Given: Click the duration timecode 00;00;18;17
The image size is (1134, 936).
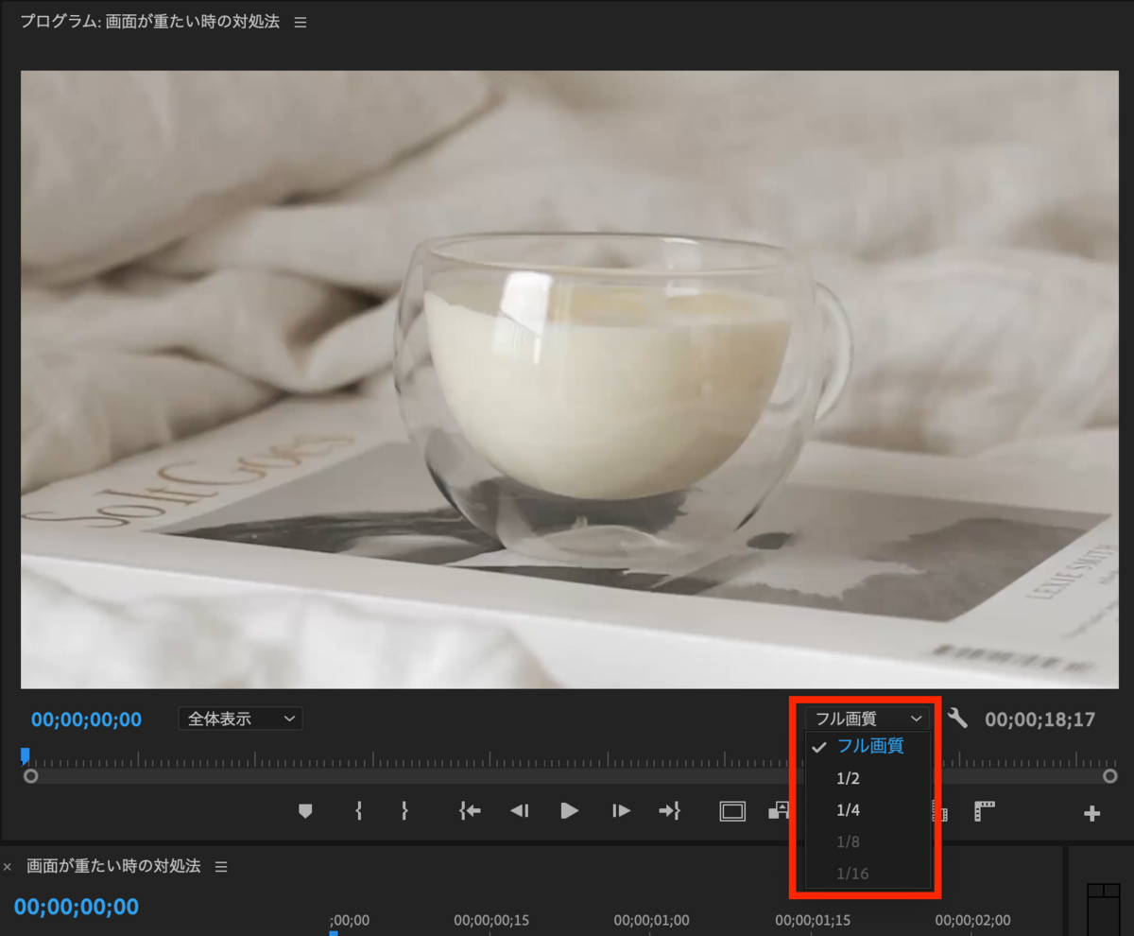Looking at the screenshot, I should (1039, 719).
